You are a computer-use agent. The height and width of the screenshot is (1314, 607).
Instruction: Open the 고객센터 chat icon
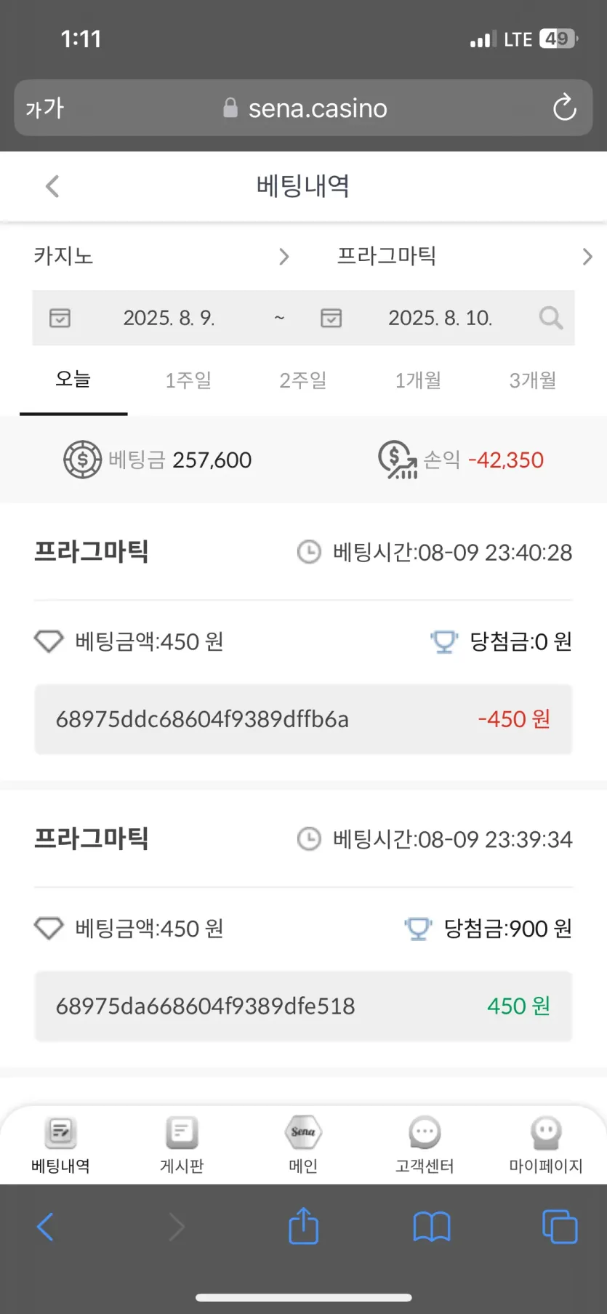click(425, 1133)
